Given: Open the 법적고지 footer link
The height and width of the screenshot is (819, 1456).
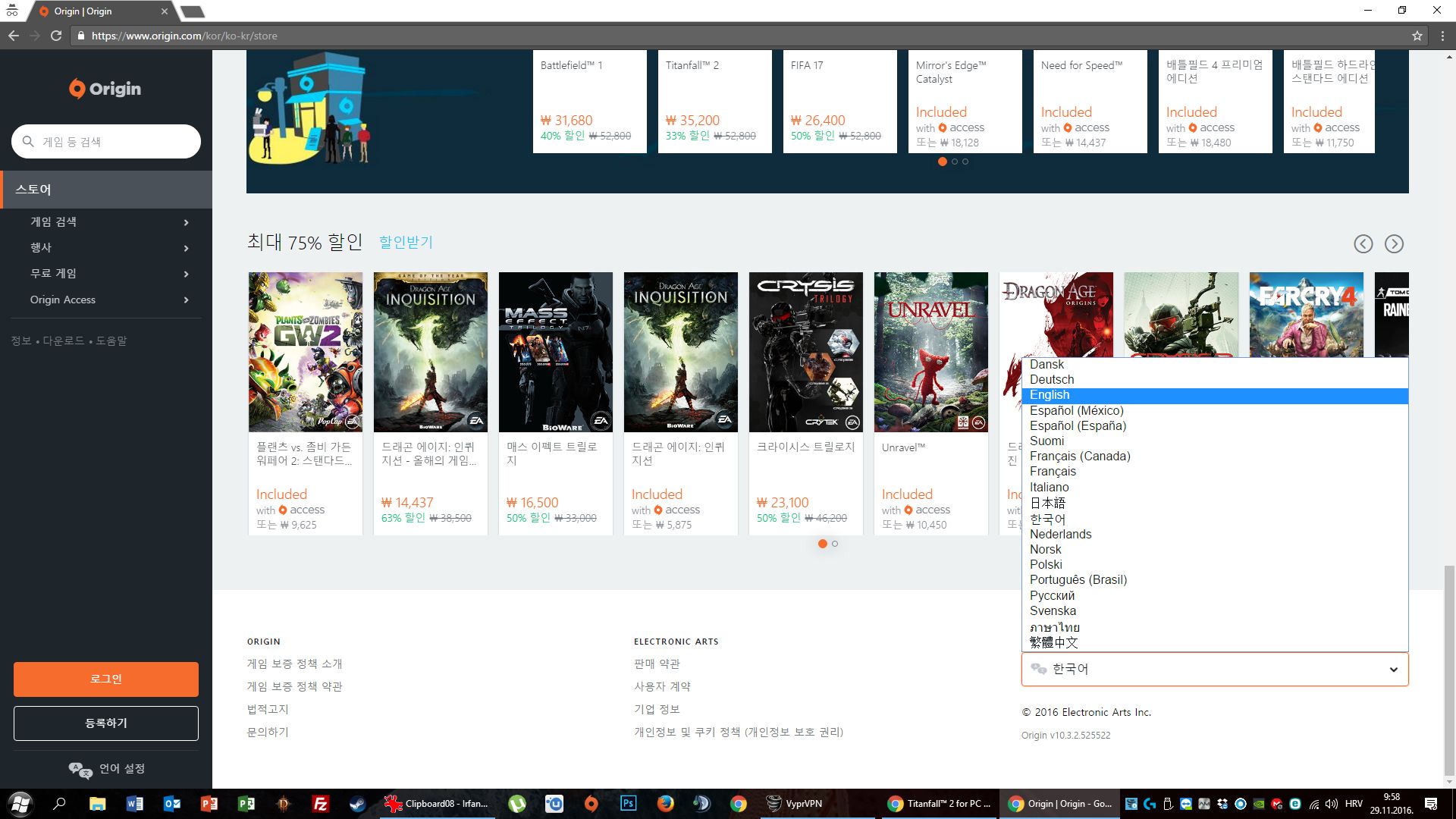Looking at the screenshot, I should 268,709.
